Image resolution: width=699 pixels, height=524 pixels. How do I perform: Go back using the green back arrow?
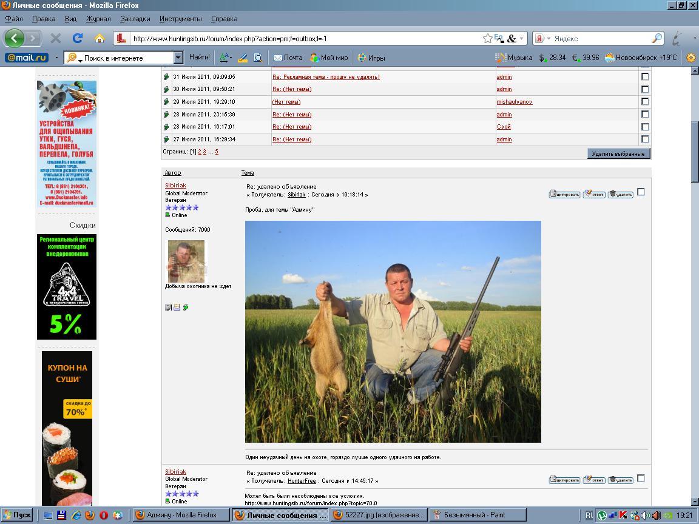click(x=14, y=38)
